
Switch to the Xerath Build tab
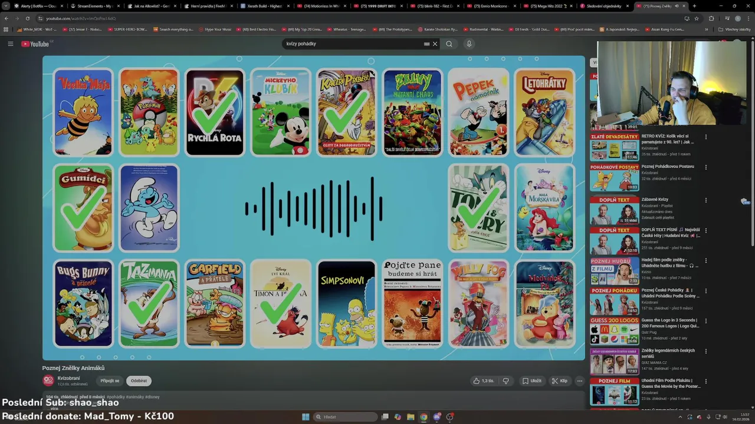coord(265,6)
